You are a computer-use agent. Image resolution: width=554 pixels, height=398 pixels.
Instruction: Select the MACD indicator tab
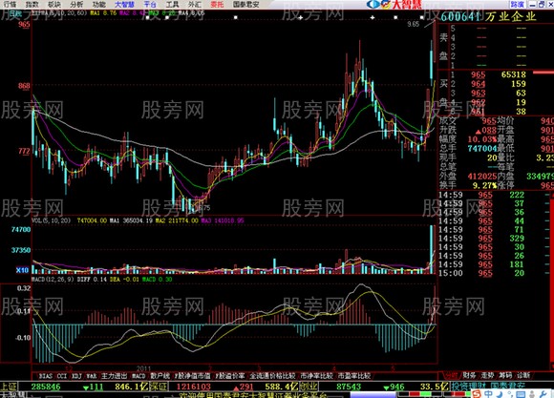[x=138, y=376]
